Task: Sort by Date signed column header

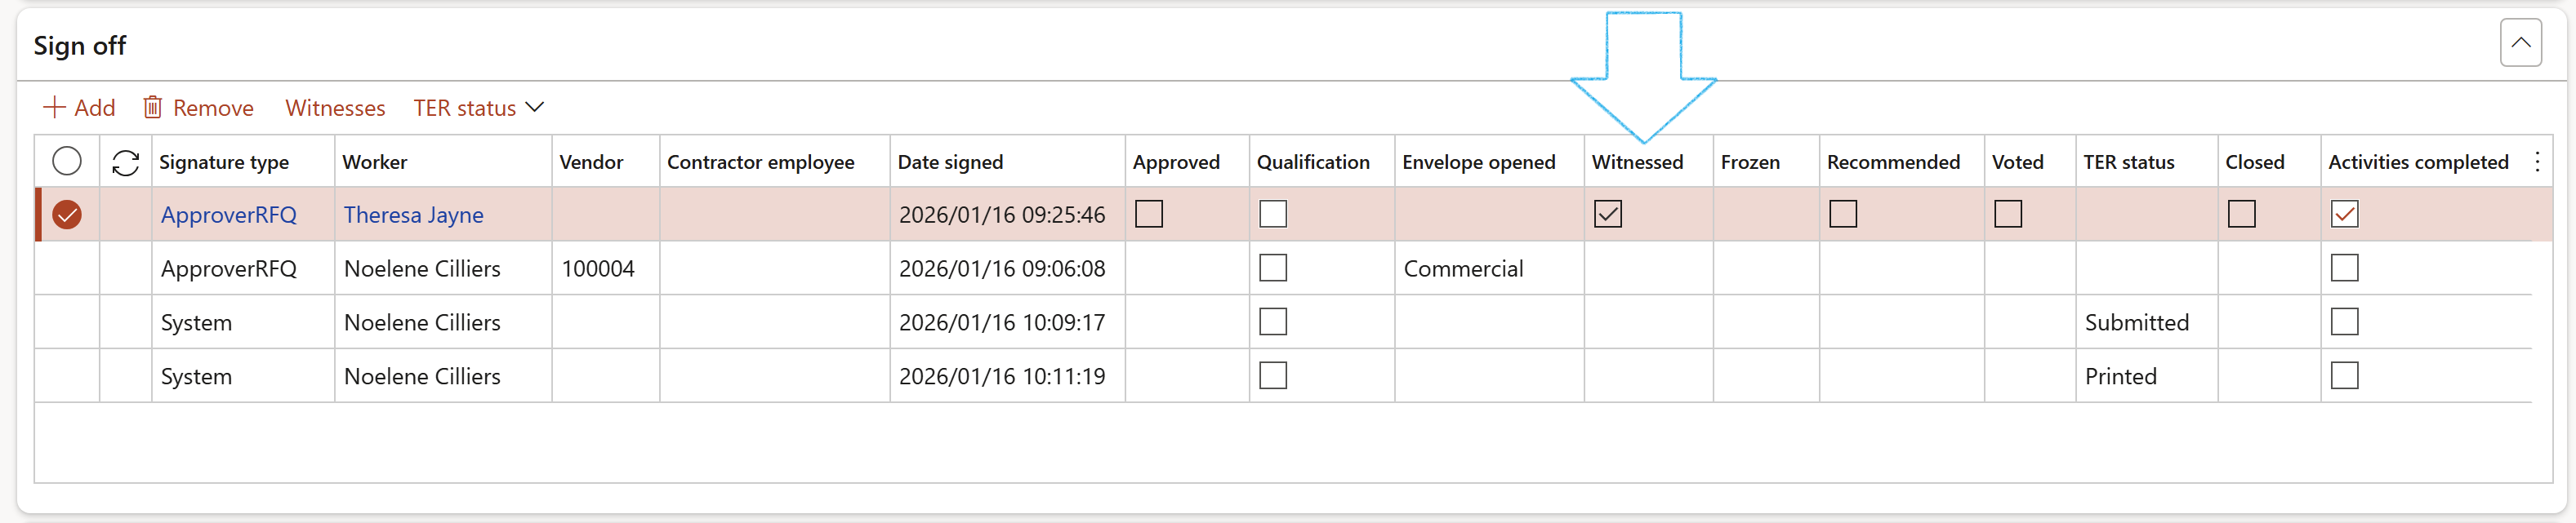Action: click(x=950, y=162)
